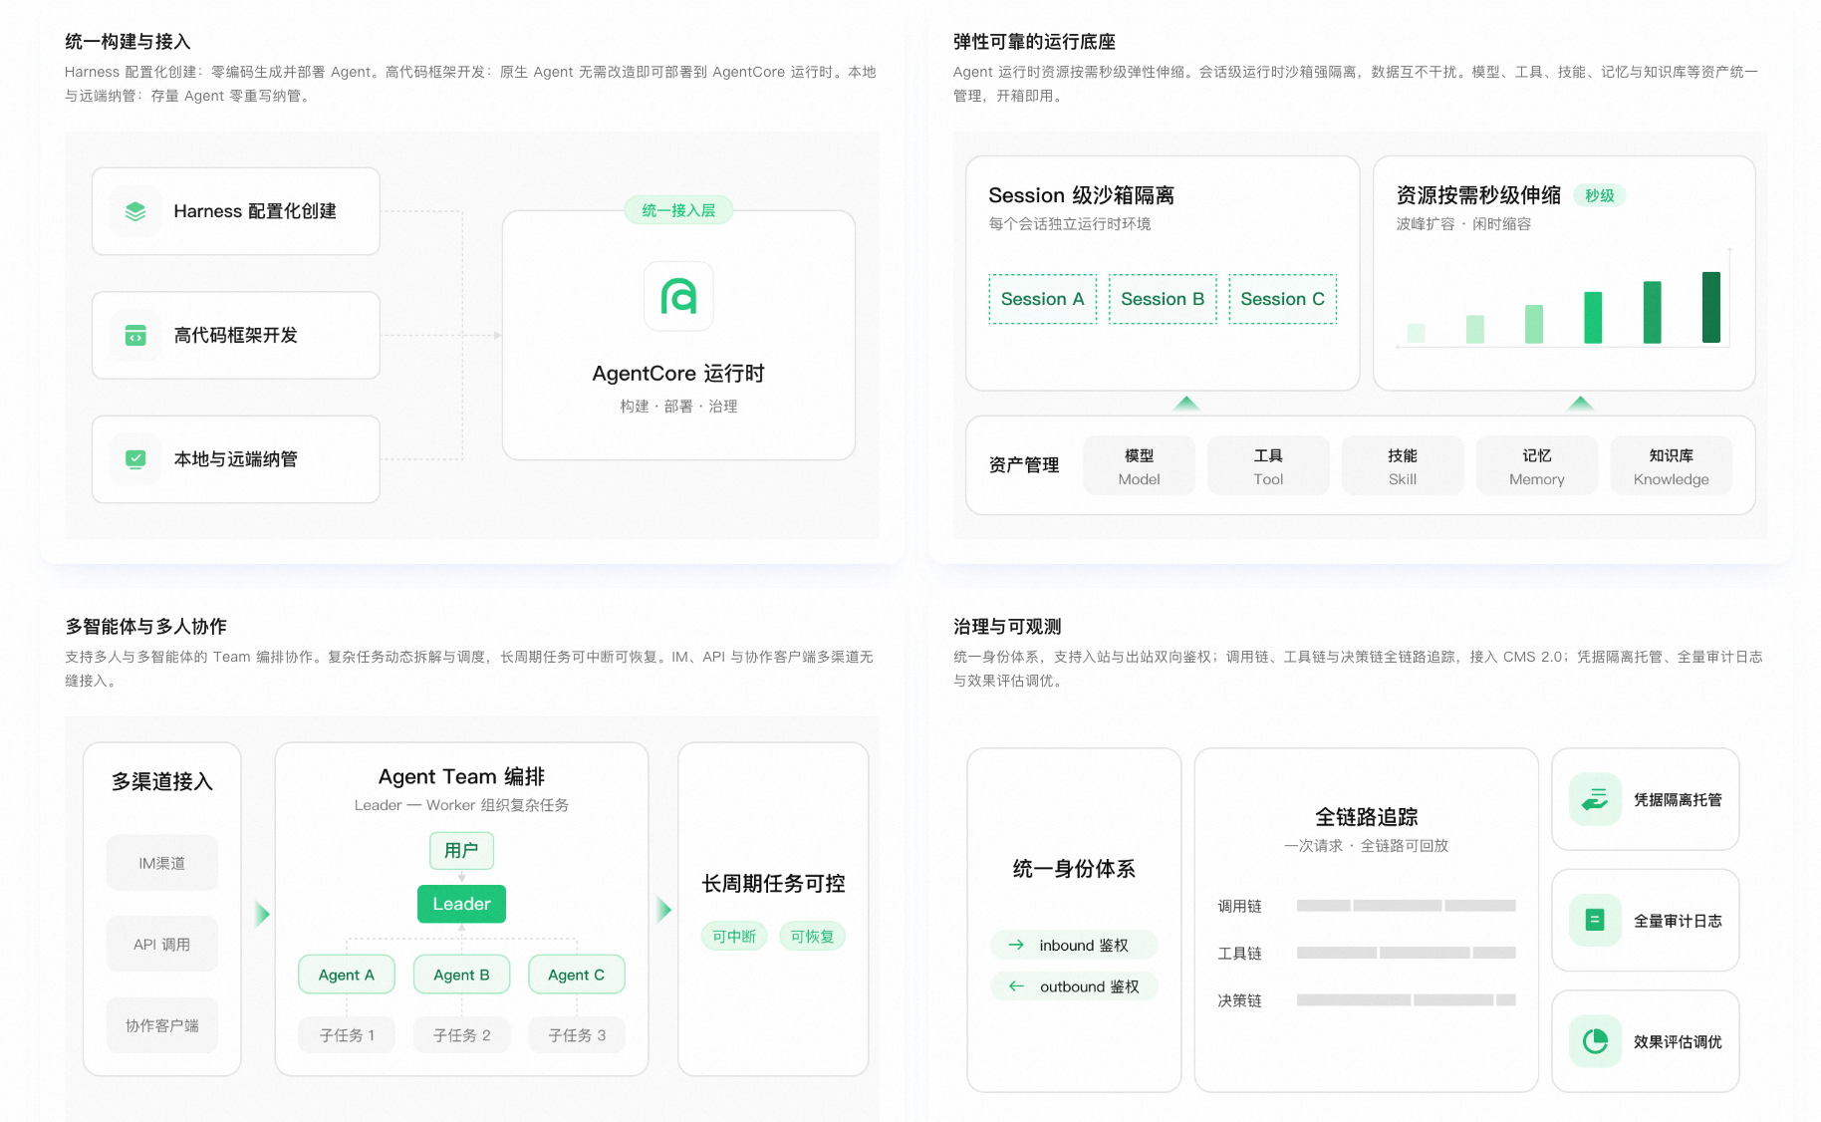
Task: Click the 统一接入层 badge
Action: 678,210
